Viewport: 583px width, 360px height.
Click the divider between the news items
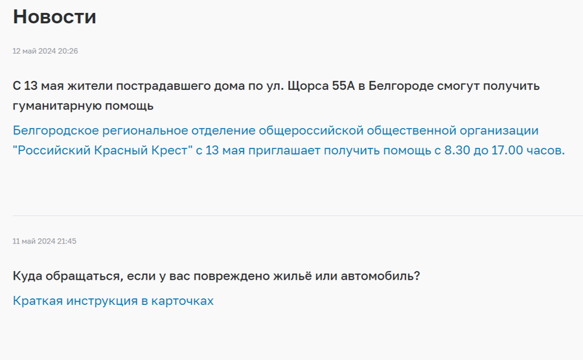coord(297,216)
